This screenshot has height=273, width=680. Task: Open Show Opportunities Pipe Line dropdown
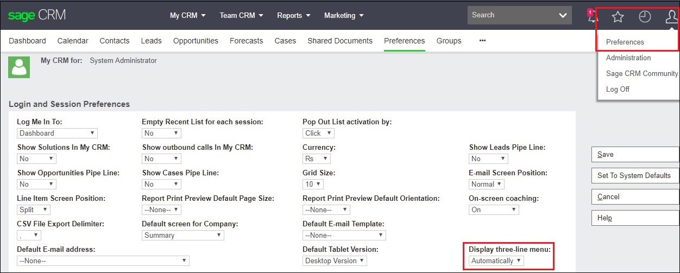(36, 184)
